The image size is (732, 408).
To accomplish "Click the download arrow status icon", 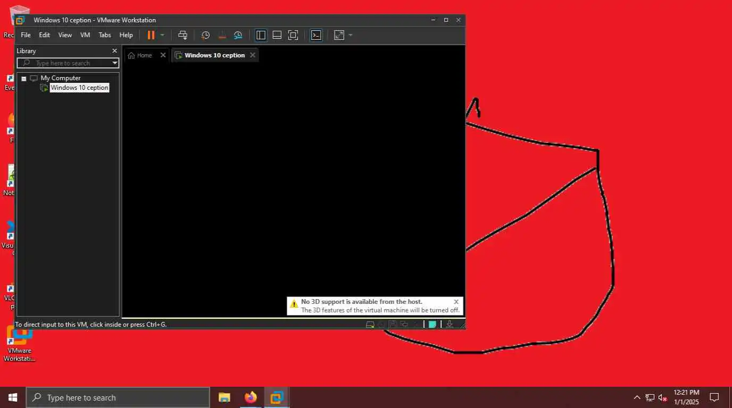I will click(450, 324).
